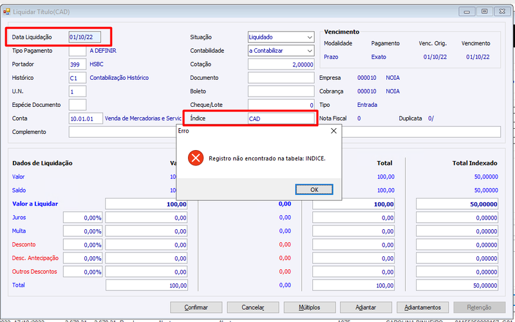The image size is (515, 322).
Task: Click the 'Entrada' tipo value
Action: coord(367,105)
